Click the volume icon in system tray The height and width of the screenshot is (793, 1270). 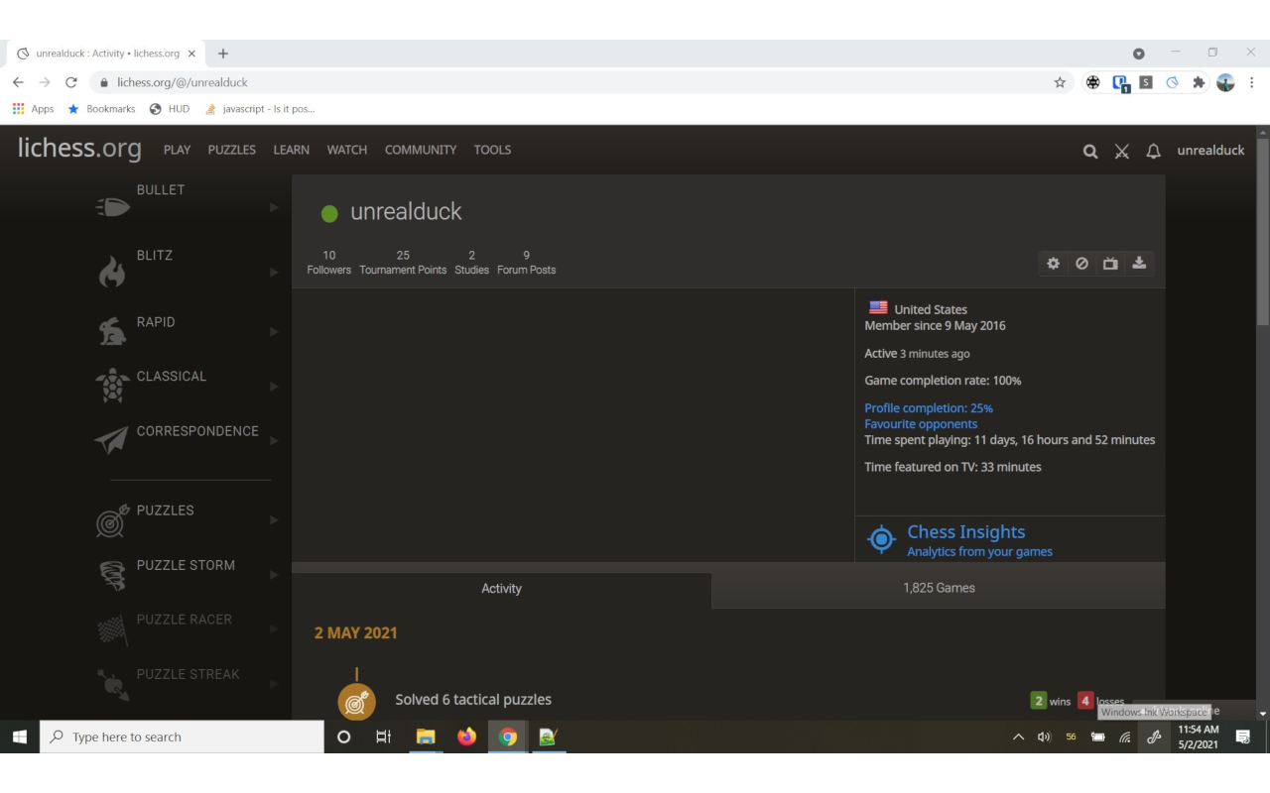click(x=1044, y=736)
